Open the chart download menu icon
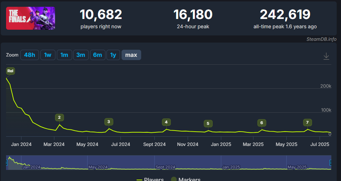Image resolution: width=341 pixels, height=181 pixels. coord(326,56)
